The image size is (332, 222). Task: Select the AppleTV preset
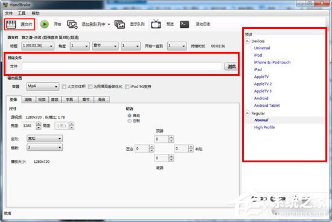click(261, 77)
